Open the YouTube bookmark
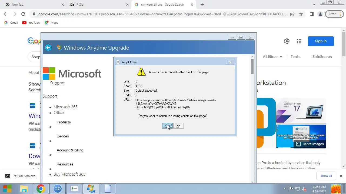 [x=31, y=23]
